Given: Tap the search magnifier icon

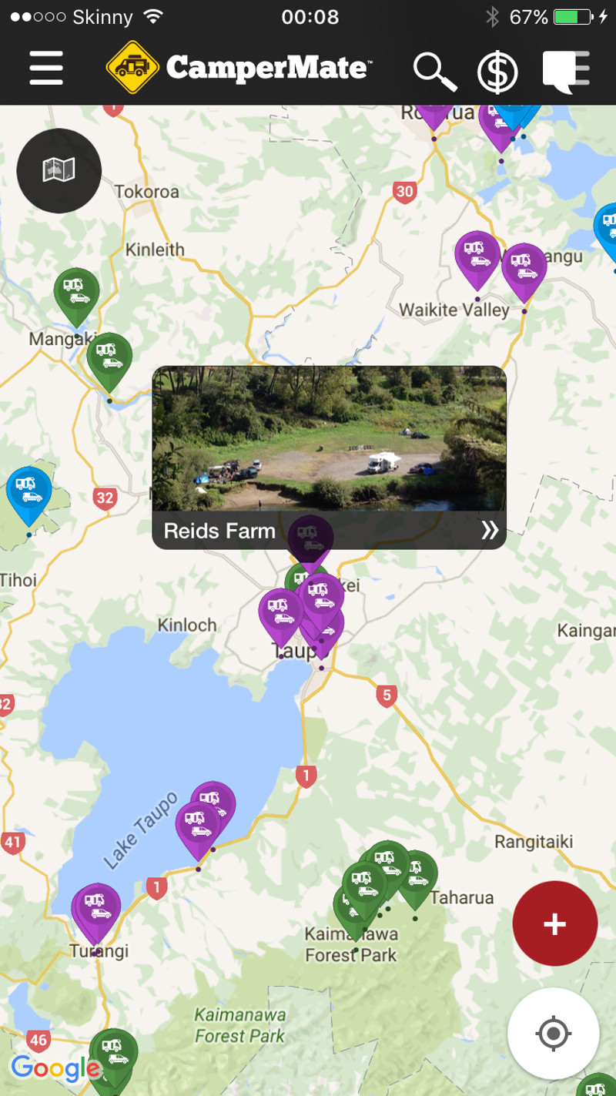Looking at the screenshot, I should [434, 71].
